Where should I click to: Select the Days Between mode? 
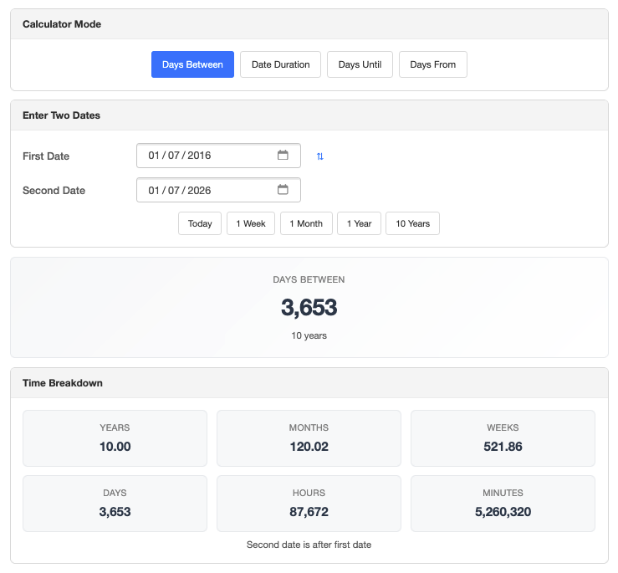coord(192,64)
